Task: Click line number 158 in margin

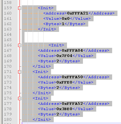Action: pos(8,3)
